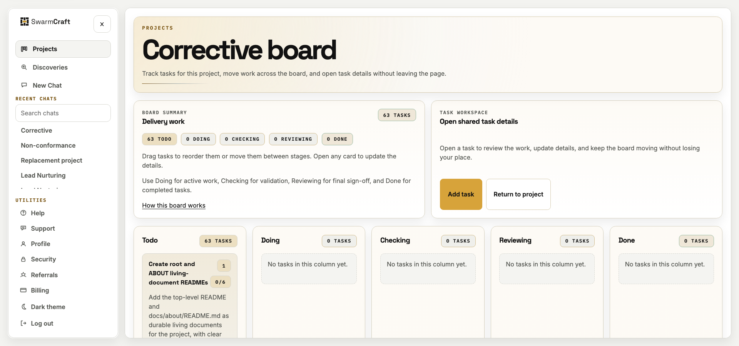Open the Lead Nurturing chat
This screenshot has width=739, height=346.
click(x=43, y=175)
